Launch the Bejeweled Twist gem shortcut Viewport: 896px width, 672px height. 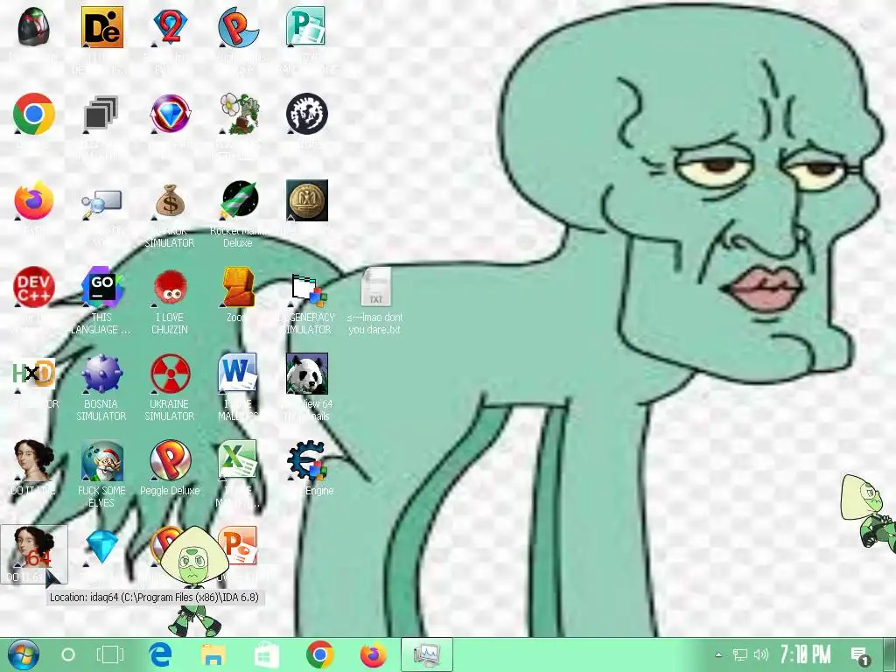pos(170,114)
